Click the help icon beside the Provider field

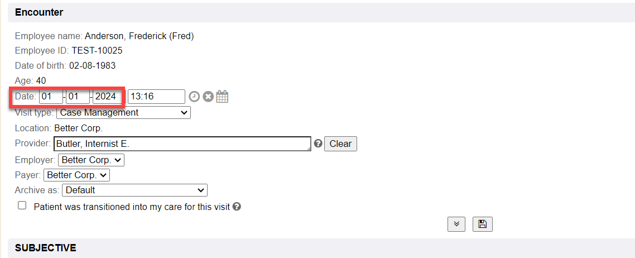(318, 144)
